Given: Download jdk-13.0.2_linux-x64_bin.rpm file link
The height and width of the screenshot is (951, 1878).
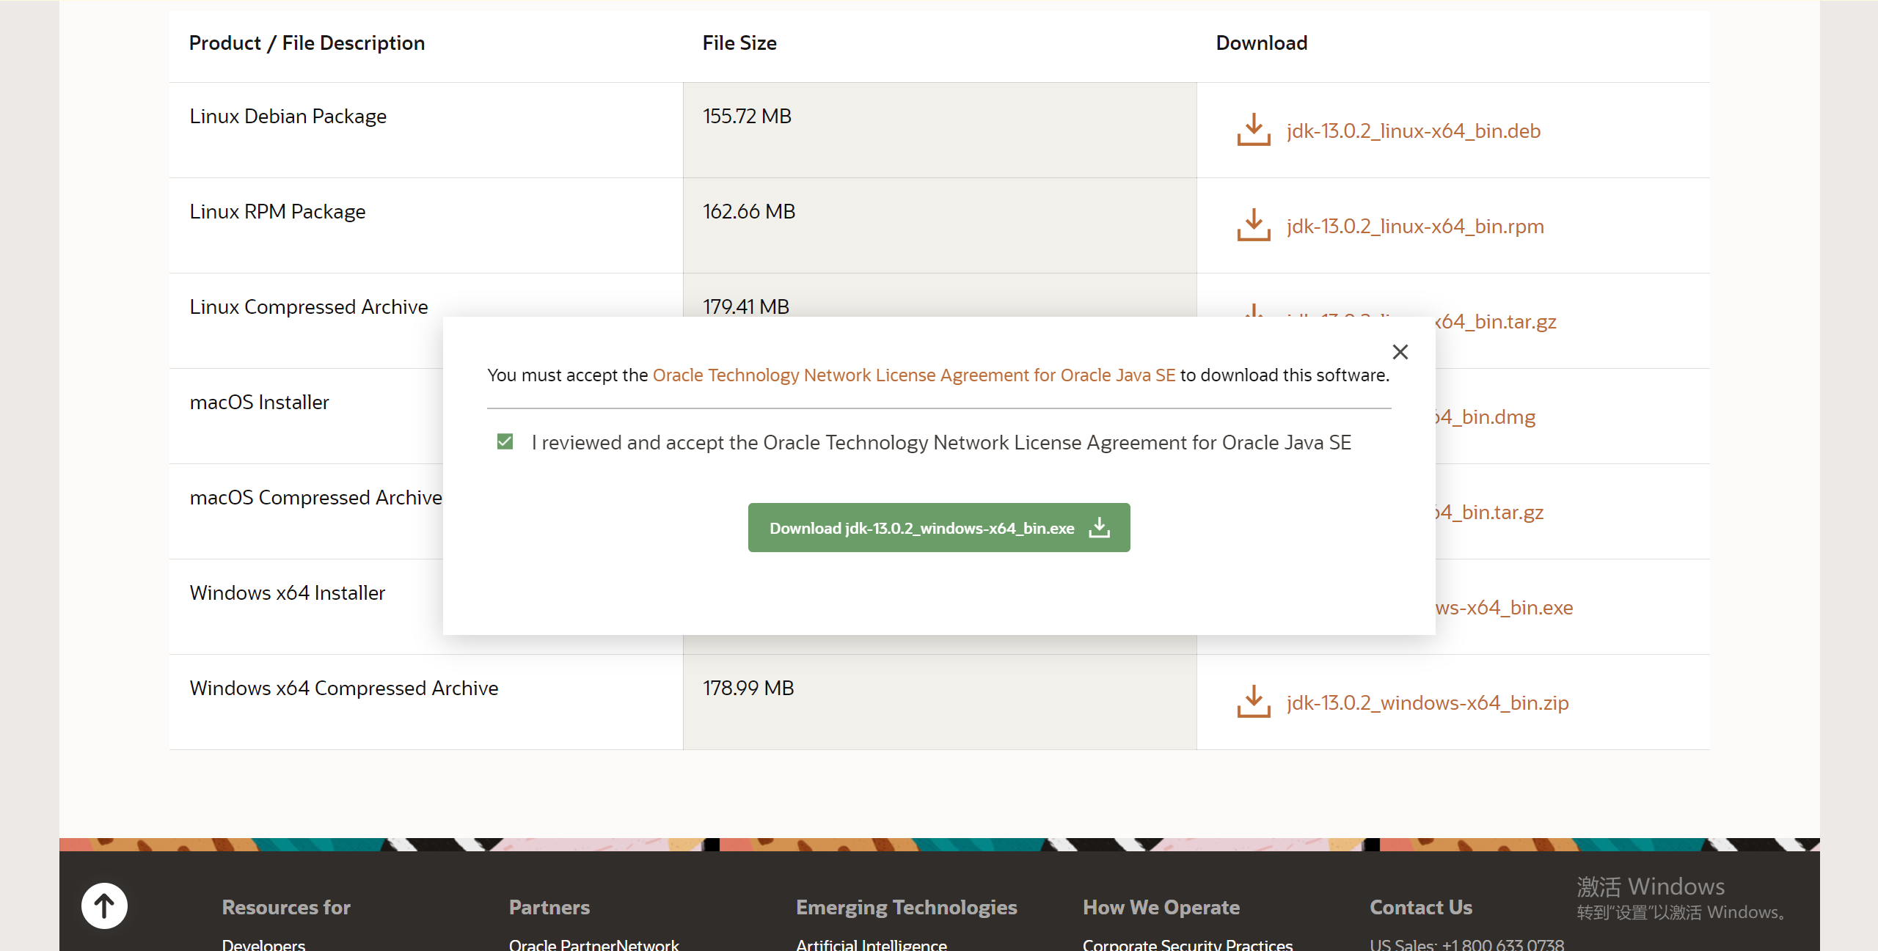Looking at the screenshot, I should 1414,227.
